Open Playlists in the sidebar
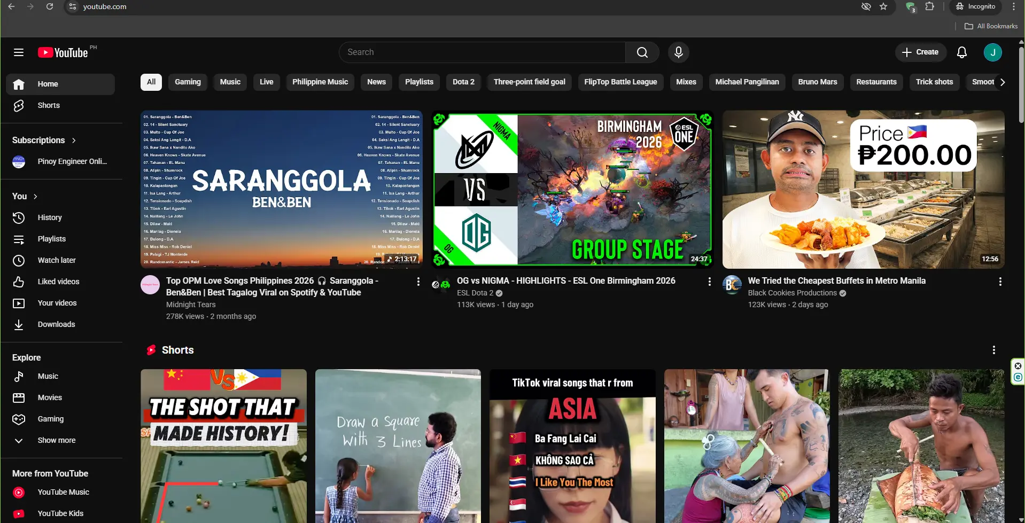This screenshot has height=523, width=1025. [60, 239]
